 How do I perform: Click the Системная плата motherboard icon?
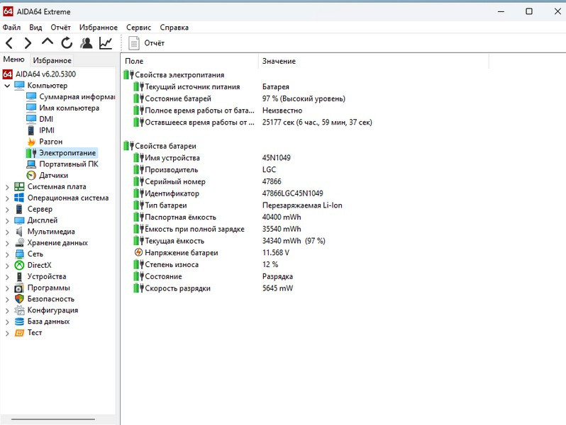click(x=19, y=186)
